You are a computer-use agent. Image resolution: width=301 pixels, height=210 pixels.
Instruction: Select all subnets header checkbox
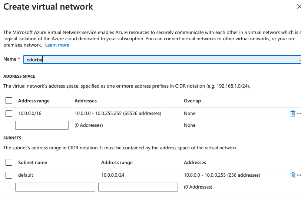[x=9, y=162]
